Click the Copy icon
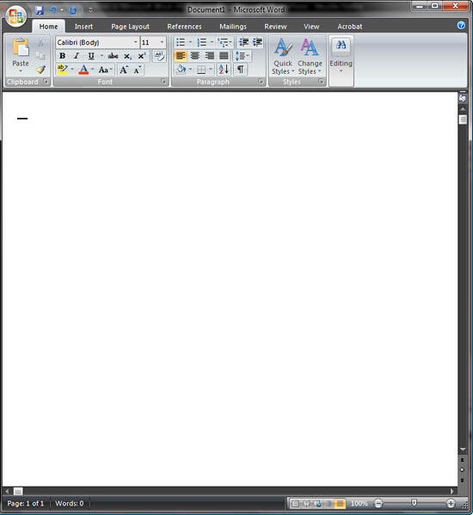This screenshot has width=473, height=515. (40, 56)
